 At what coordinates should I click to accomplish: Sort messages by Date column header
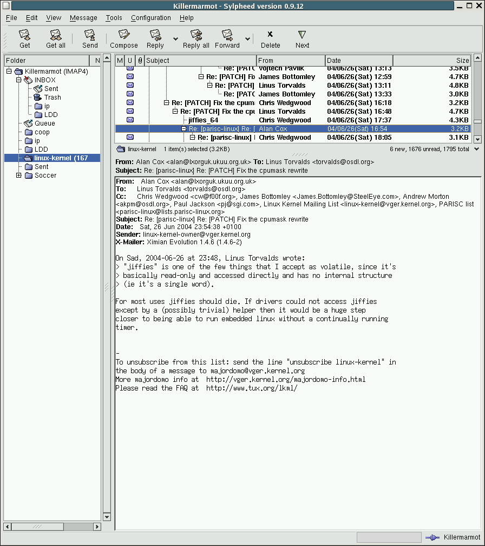(x=359, y=61)
